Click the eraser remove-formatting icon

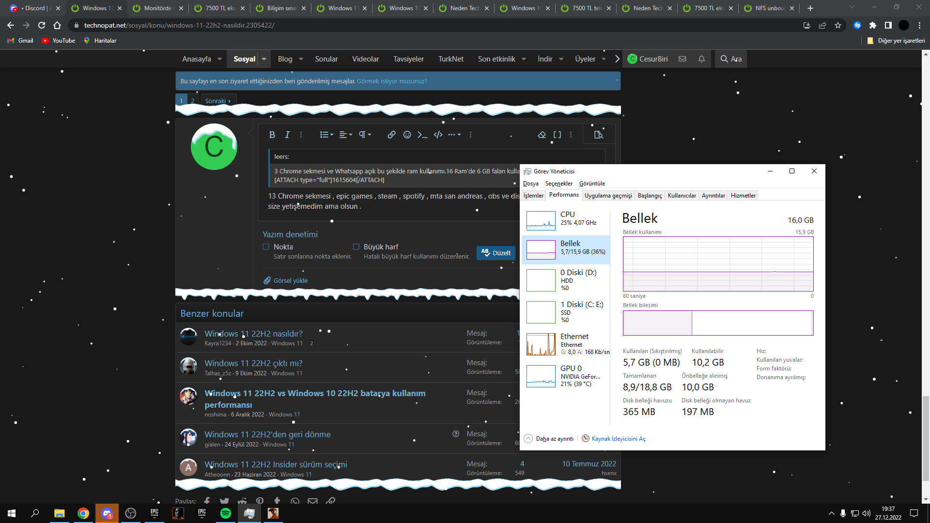pyautogui.click(x=542, y=135)
